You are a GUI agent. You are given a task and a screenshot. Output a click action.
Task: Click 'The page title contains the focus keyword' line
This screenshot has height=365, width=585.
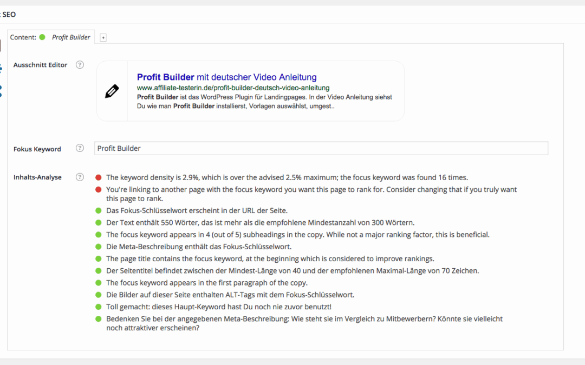coord(270,259)
